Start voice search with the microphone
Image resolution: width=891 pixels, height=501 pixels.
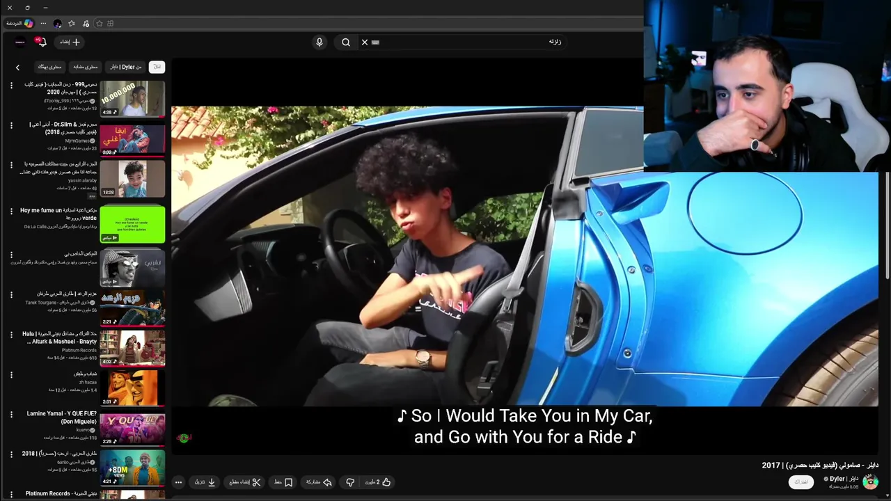[320, 42]
